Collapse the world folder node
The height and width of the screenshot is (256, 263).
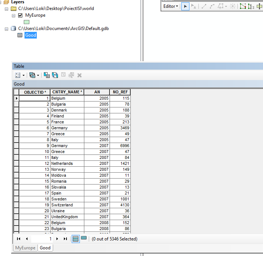[x=6, y=9]
